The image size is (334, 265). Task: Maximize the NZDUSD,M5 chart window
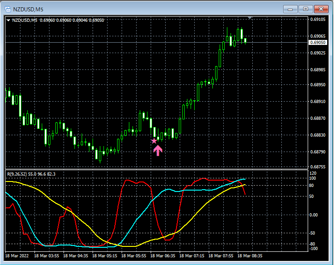coord(305,9)
